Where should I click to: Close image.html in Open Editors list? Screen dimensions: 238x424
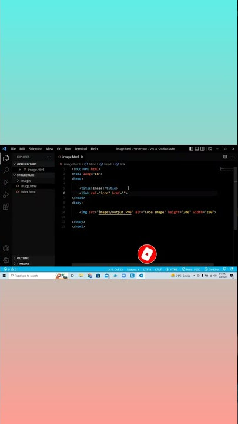[20, 170]
